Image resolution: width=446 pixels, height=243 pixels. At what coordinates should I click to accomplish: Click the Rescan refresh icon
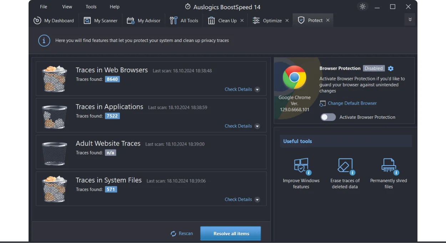[173, 234]
